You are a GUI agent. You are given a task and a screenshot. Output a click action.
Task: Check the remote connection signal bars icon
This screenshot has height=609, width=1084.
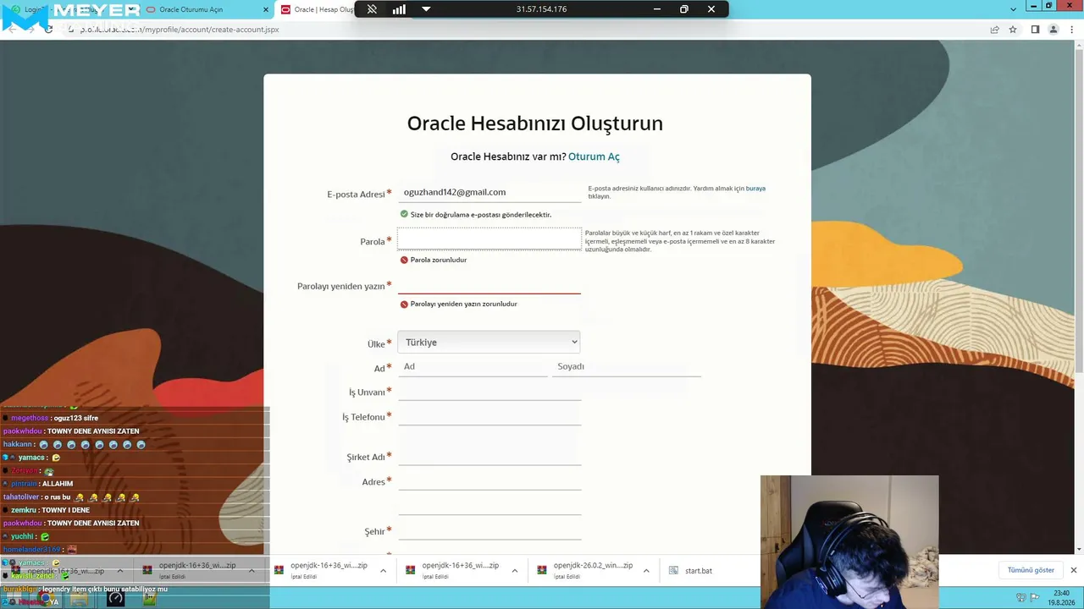point(399,9)
